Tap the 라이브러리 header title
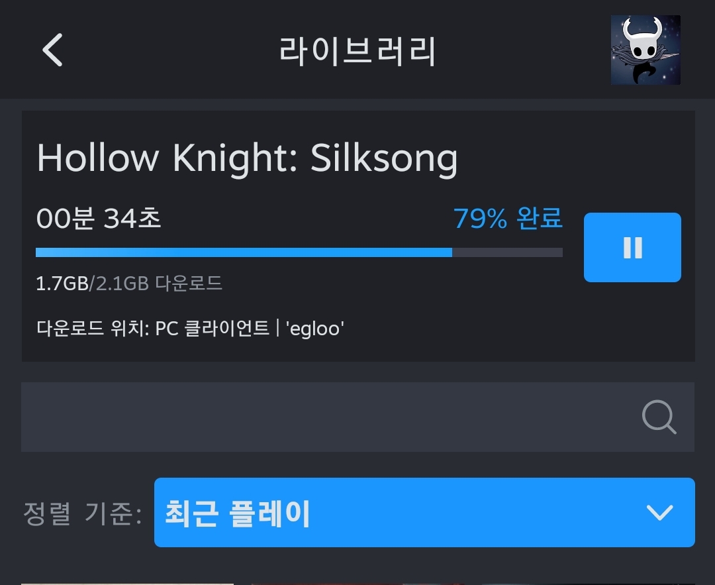Screen dimensions: 715x585 click(x=358, y=51)
